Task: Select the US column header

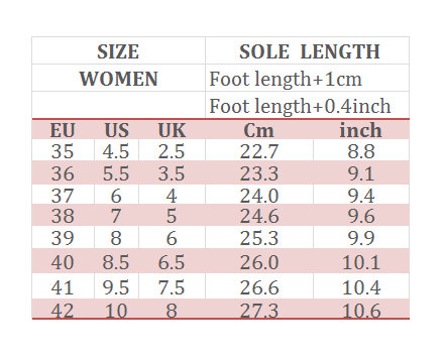Action: tap(117, 130)
